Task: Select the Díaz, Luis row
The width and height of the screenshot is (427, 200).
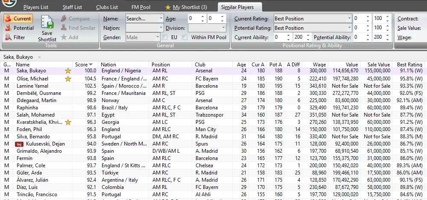Action: click(x=212, y=187)
